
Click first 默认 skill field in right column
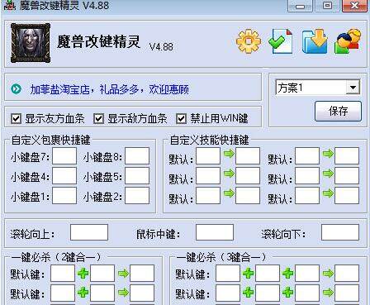[x=307, y=156]
